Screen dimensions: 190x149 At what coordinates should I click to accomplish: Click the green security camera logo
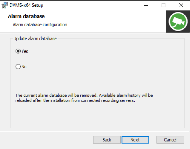pos(178,22)
